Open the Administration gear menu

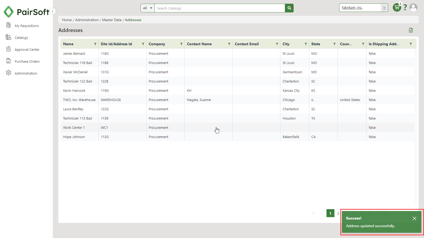(x=21, y=73)
